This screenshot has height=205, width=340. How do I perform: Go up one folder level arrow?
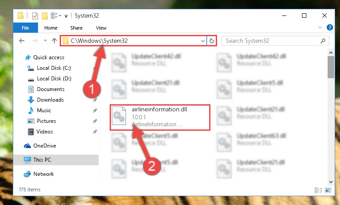(x=54, y=41)
